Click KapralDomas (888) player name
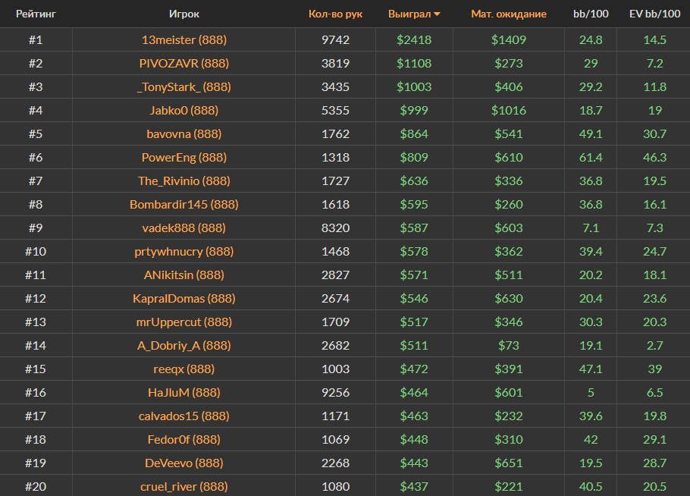The height and width of the screenshot is (496, 690). pos(184,298)
